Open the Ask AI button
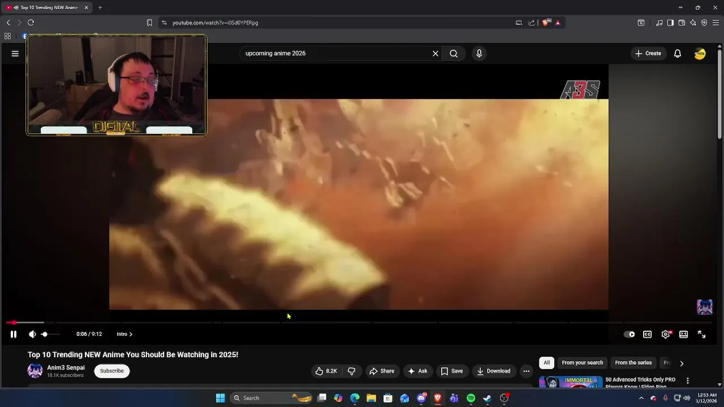The height and width of the screenshot is (407, 724). (x=417, y=371)
